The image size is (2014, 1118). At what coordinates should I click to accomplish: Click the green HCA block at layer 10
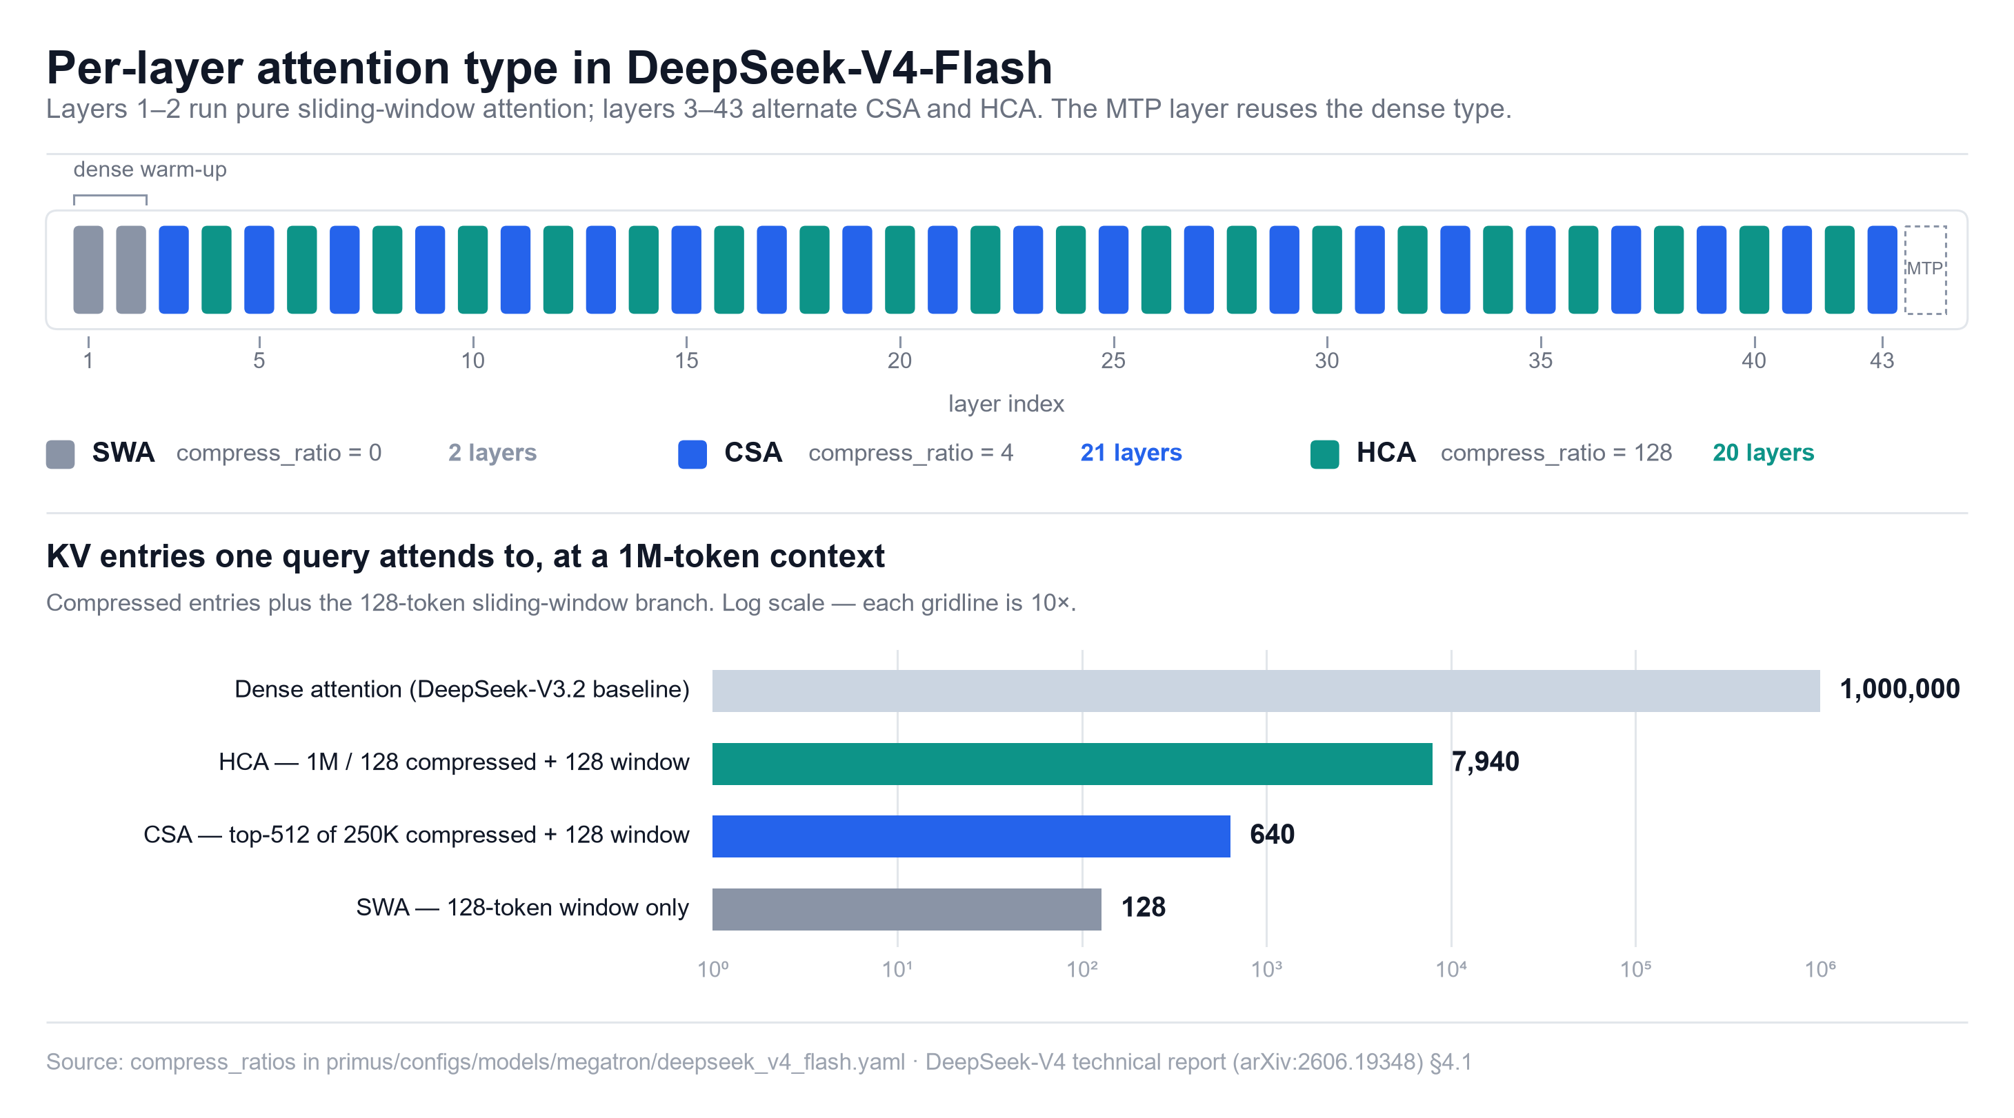click(473, 270)
